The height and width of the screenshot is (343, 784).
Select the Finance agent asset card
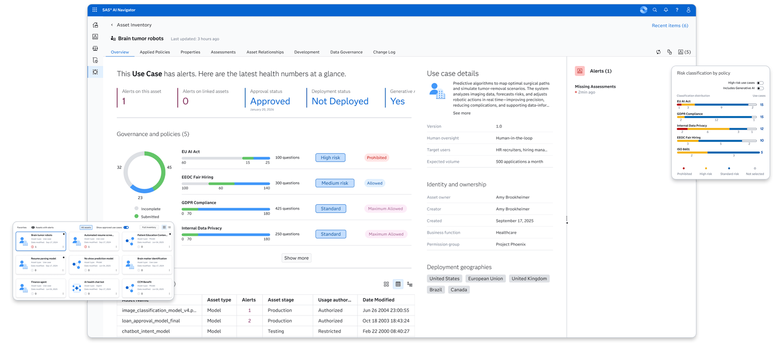click(x=41, y=288)
